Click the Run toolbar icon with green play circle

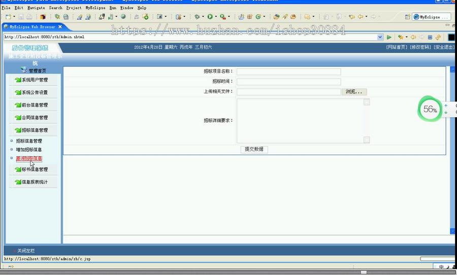(210, 17)
